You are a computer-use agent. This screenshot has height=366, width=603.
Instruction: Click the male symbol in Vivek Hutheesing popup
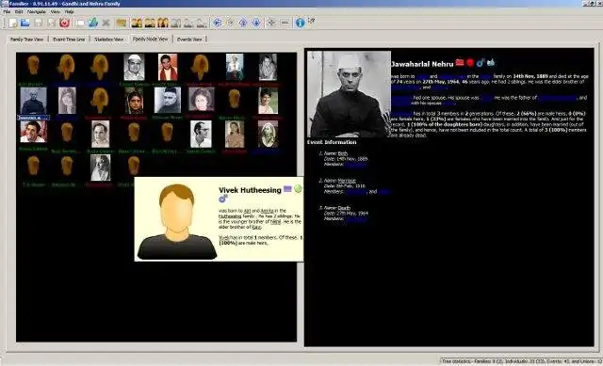[223, 199]
